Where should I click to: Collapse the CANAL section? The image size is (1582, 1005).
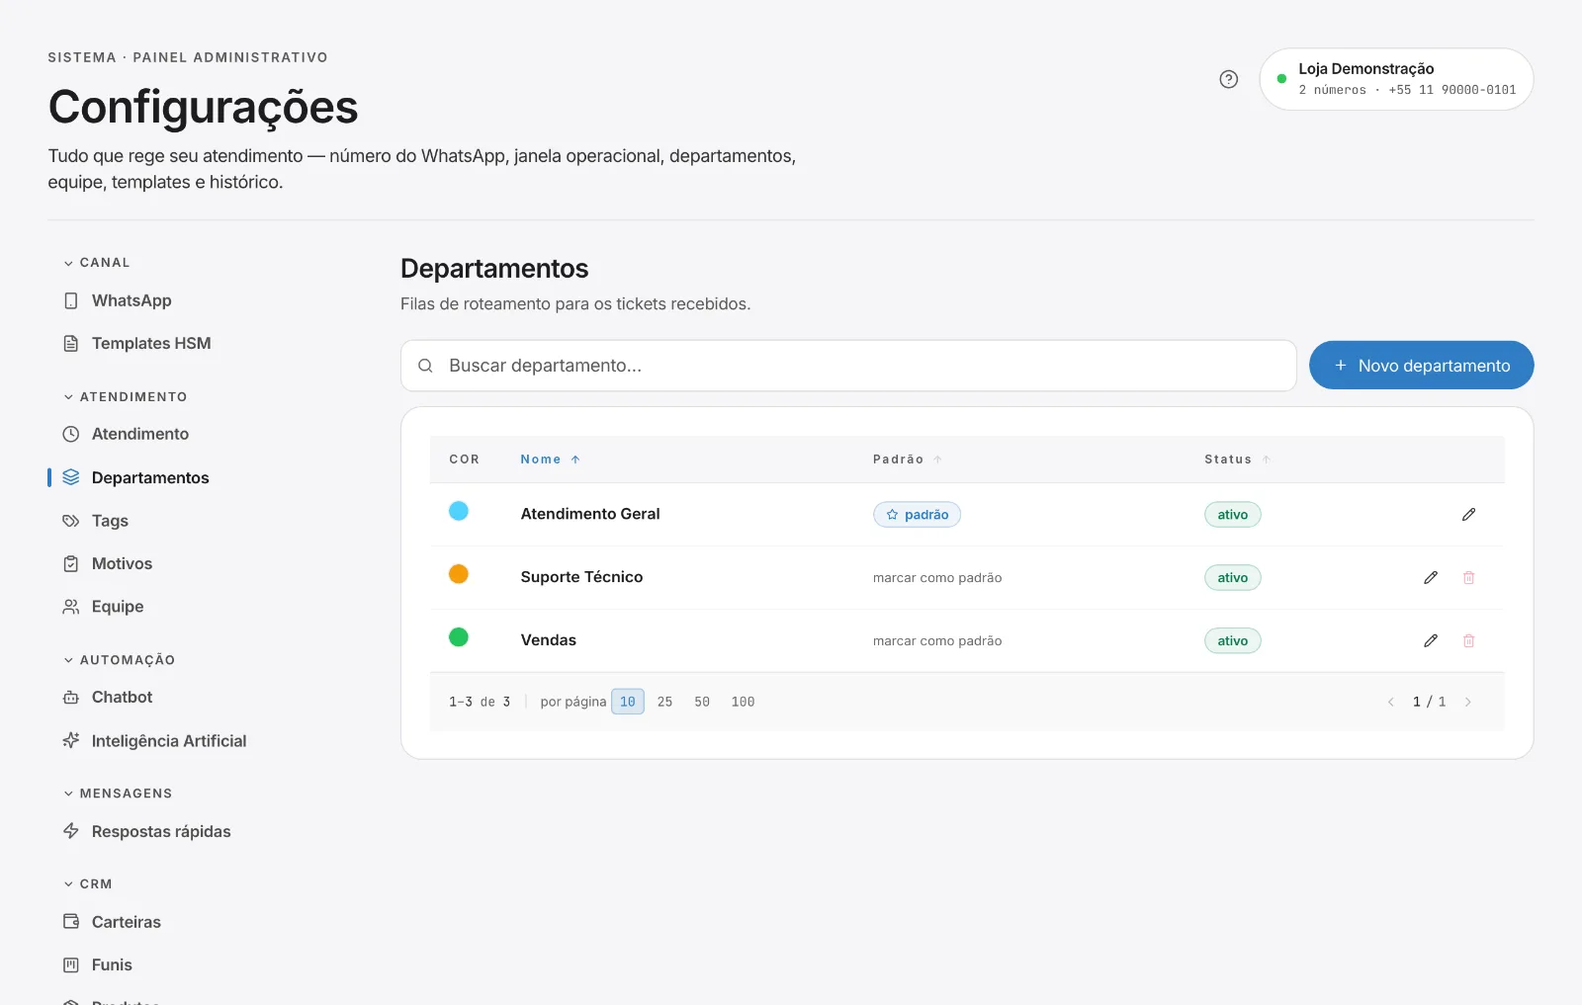coord(97,263)
